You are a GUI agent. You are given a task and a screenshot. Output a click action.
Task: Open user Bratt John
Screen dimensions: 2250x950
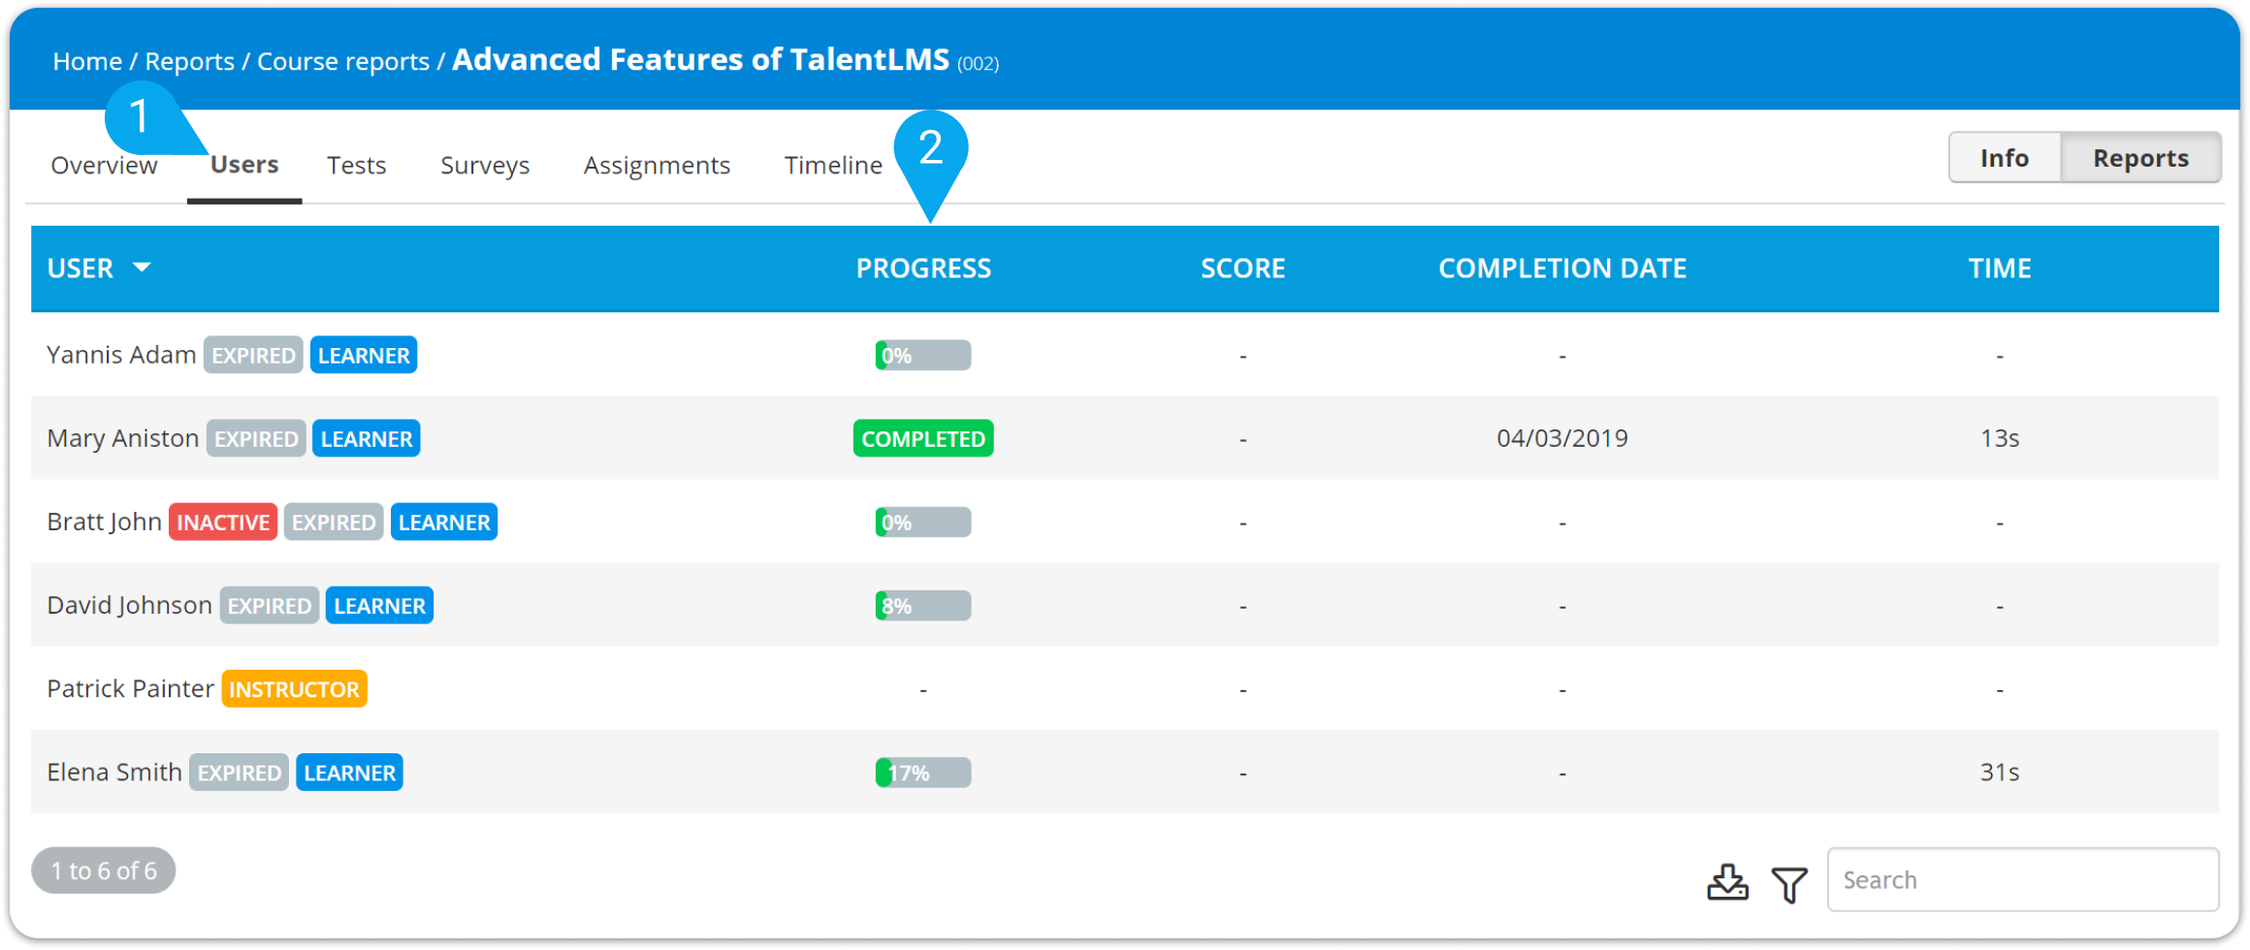coord(104,522)
